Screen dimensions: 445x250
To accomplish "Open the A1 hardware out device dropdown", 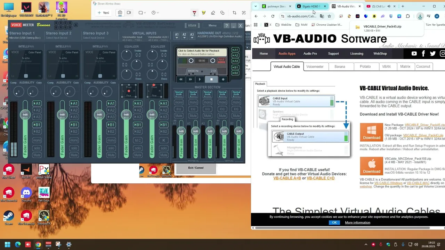I will (x=177, y=36).
